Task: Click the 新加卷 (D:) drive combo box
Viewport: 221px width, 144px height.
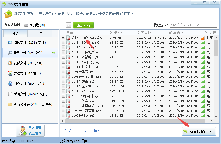Action: [47, 25]
